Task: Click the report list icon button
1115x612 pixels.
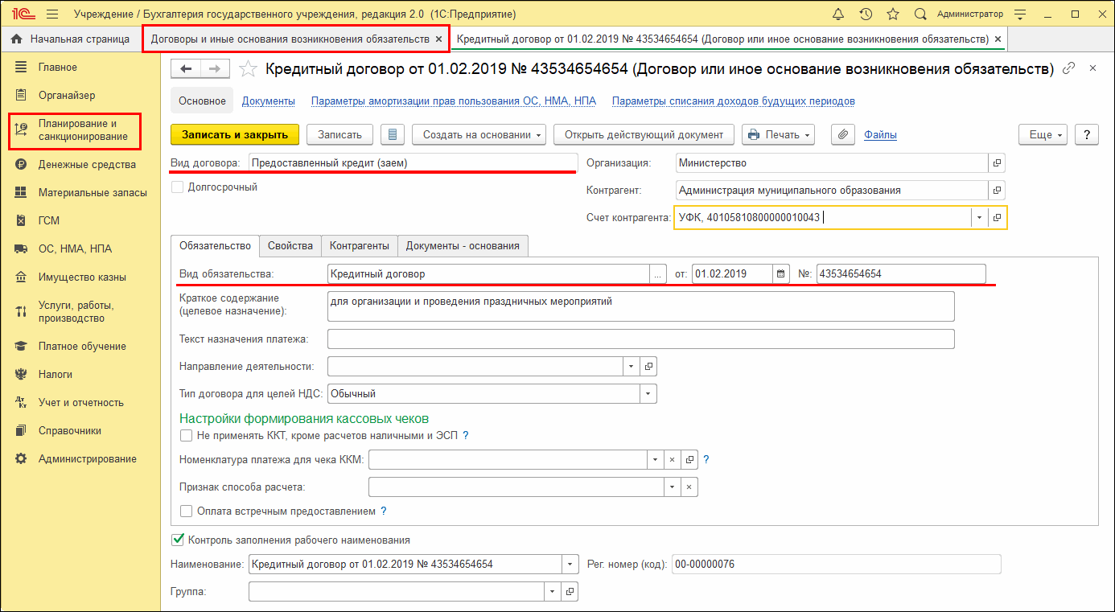Action: coord(393,134)
